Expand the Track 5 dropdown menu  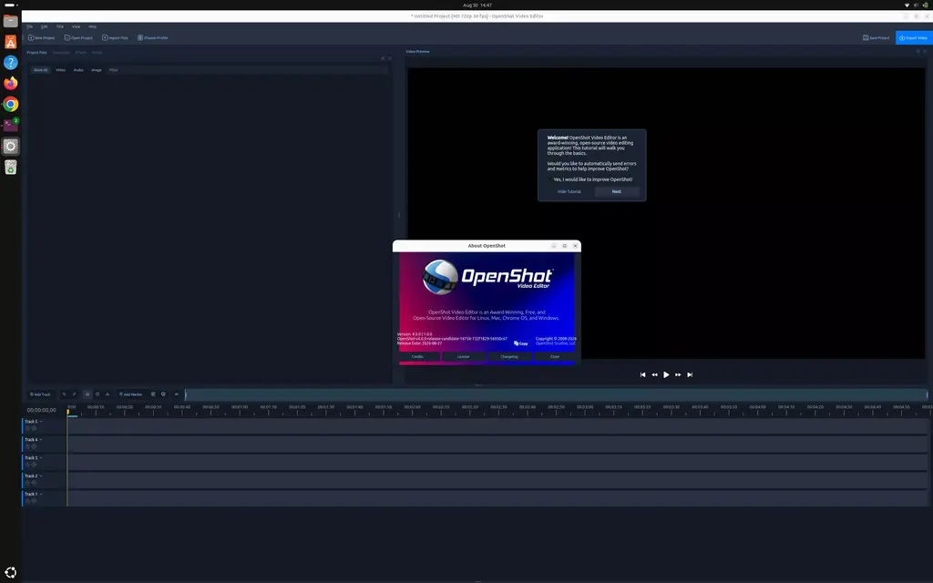41,422
